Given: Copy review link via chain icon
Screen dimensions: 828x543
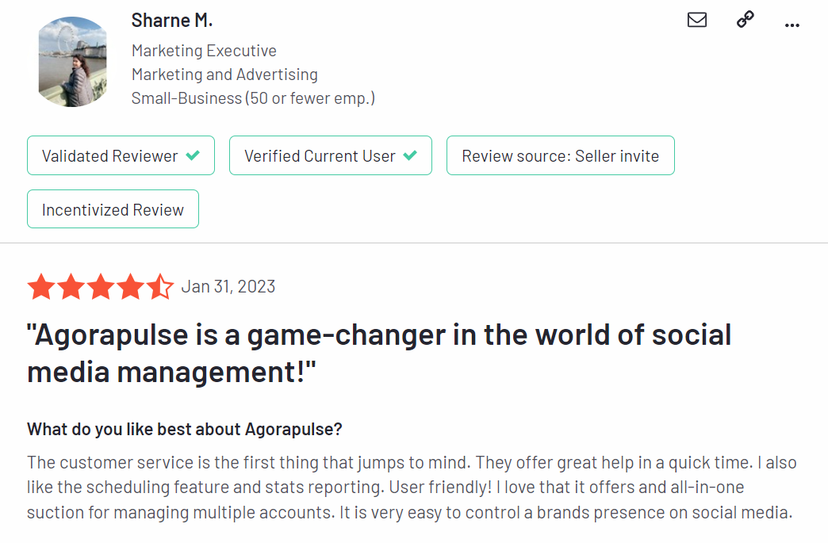Looking at the screenshot, I should [745, 20].
